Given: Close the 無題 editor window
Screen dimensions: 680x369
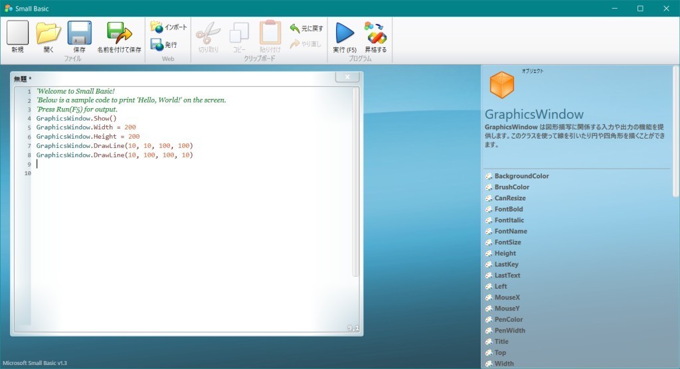Looking at the screenshot, I should pyautogui.click(x=347, y=77).
